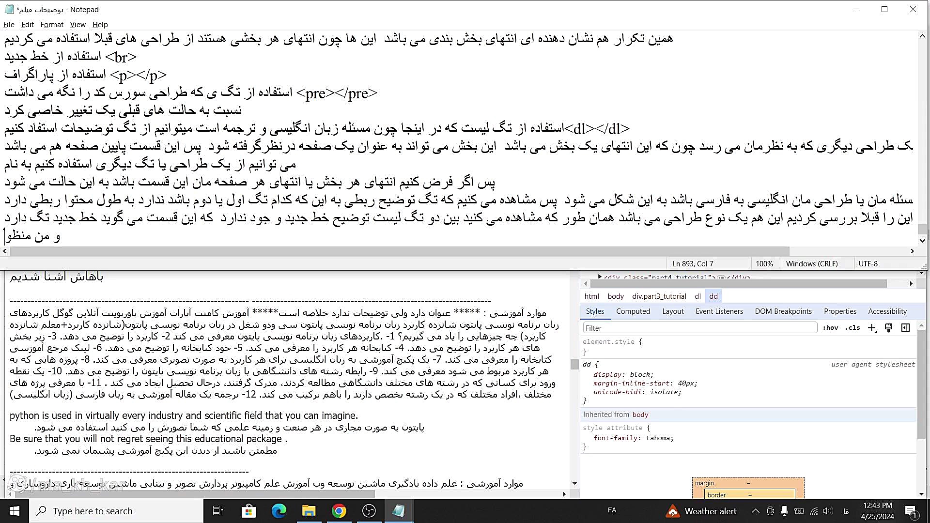Click the body link in Inherited from
Screen dimensions: 930x523
[x=640, y=415]
